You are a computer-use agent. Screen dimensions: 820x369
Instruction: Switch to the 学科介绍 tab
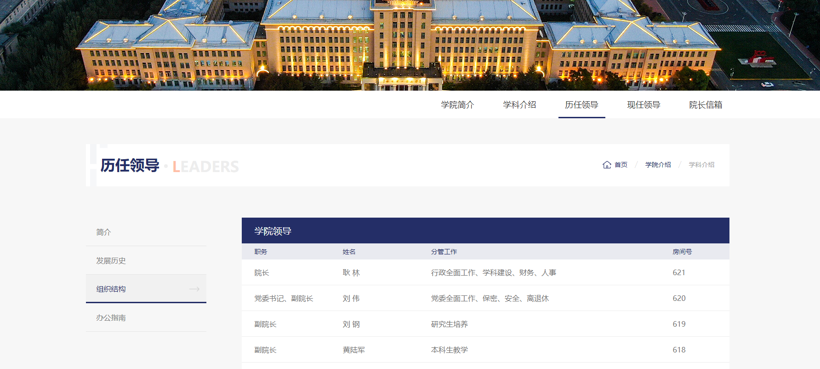pos(519,105)
